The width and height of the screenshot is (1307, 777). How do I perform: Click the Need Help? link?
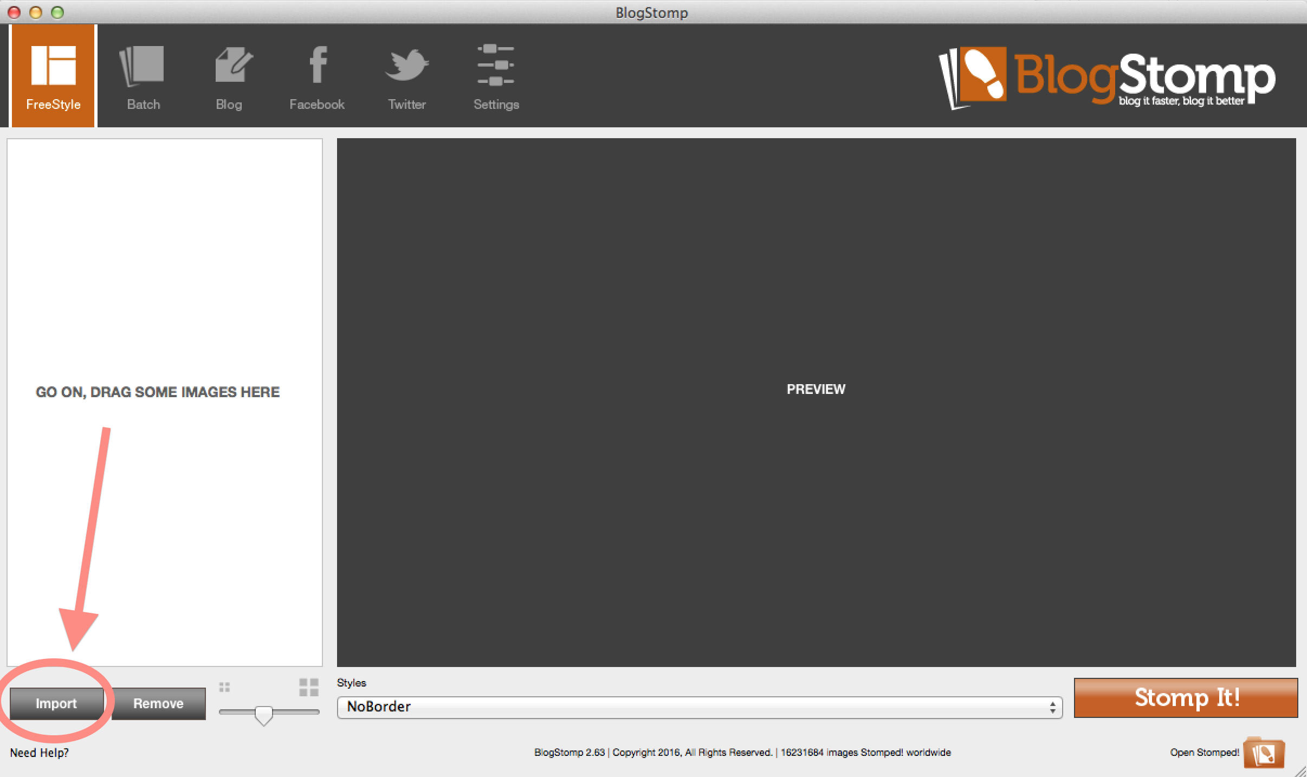[40, 753]
